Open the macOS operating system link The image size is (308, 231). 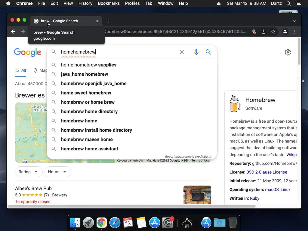(272, 189)
